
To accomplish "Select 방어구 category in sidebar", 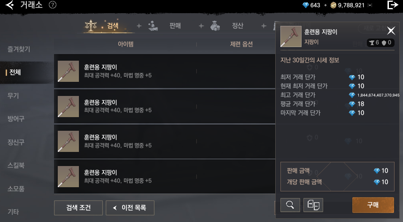I will point(16,119).
